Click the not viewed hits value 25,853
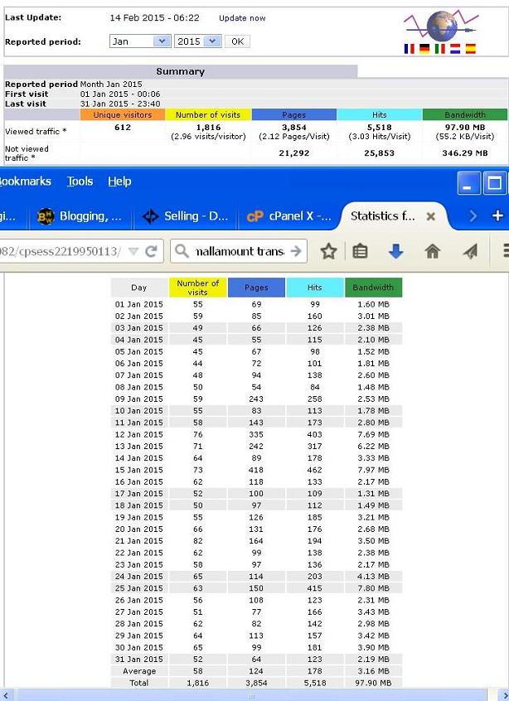The image size is (509, 701). click(380, 153)
